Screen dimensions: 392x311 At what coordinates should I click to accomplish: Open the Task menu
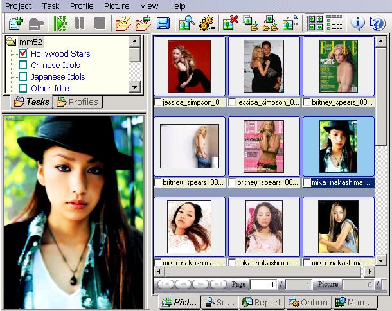click(51, 6)
